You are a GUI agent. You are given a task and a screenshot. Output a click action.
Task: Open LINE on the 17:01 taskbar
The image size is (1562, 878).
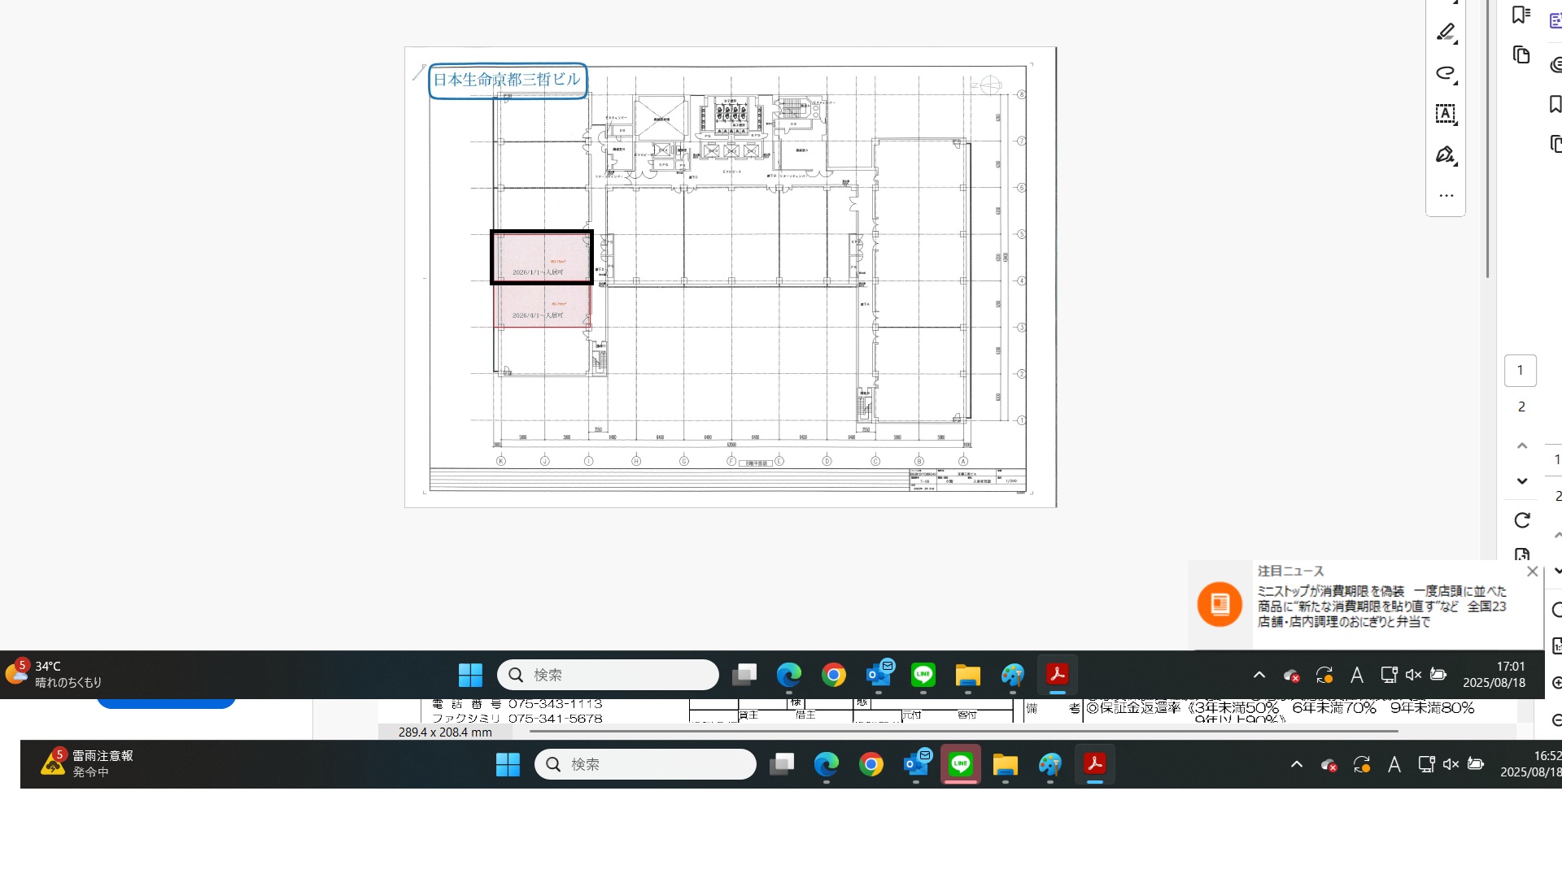(923, 675)
